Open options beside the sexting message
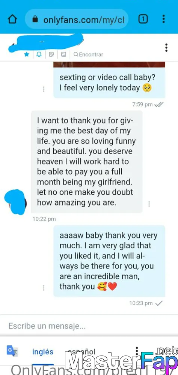 point(44,89)
